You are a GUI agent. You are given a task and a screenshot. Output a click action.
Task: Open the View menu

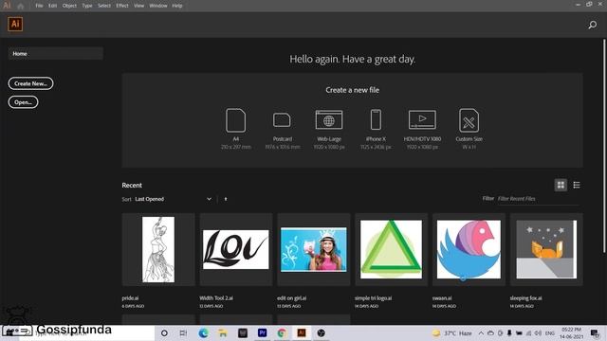coord(139,6)
